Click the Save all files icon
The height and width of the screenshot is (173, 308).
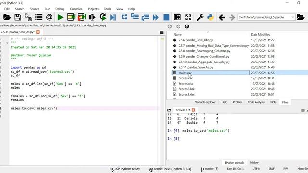coord(28,17)
